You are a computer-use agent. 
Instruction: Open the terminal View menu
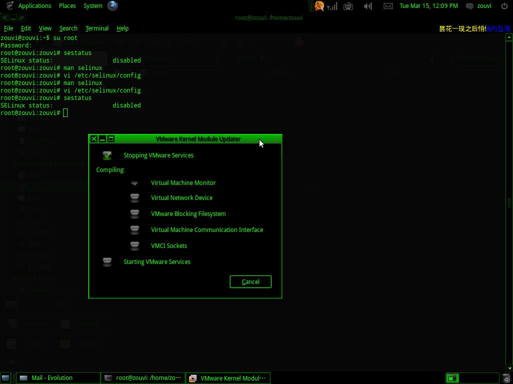pyautogui.click(x=45, y=28)
